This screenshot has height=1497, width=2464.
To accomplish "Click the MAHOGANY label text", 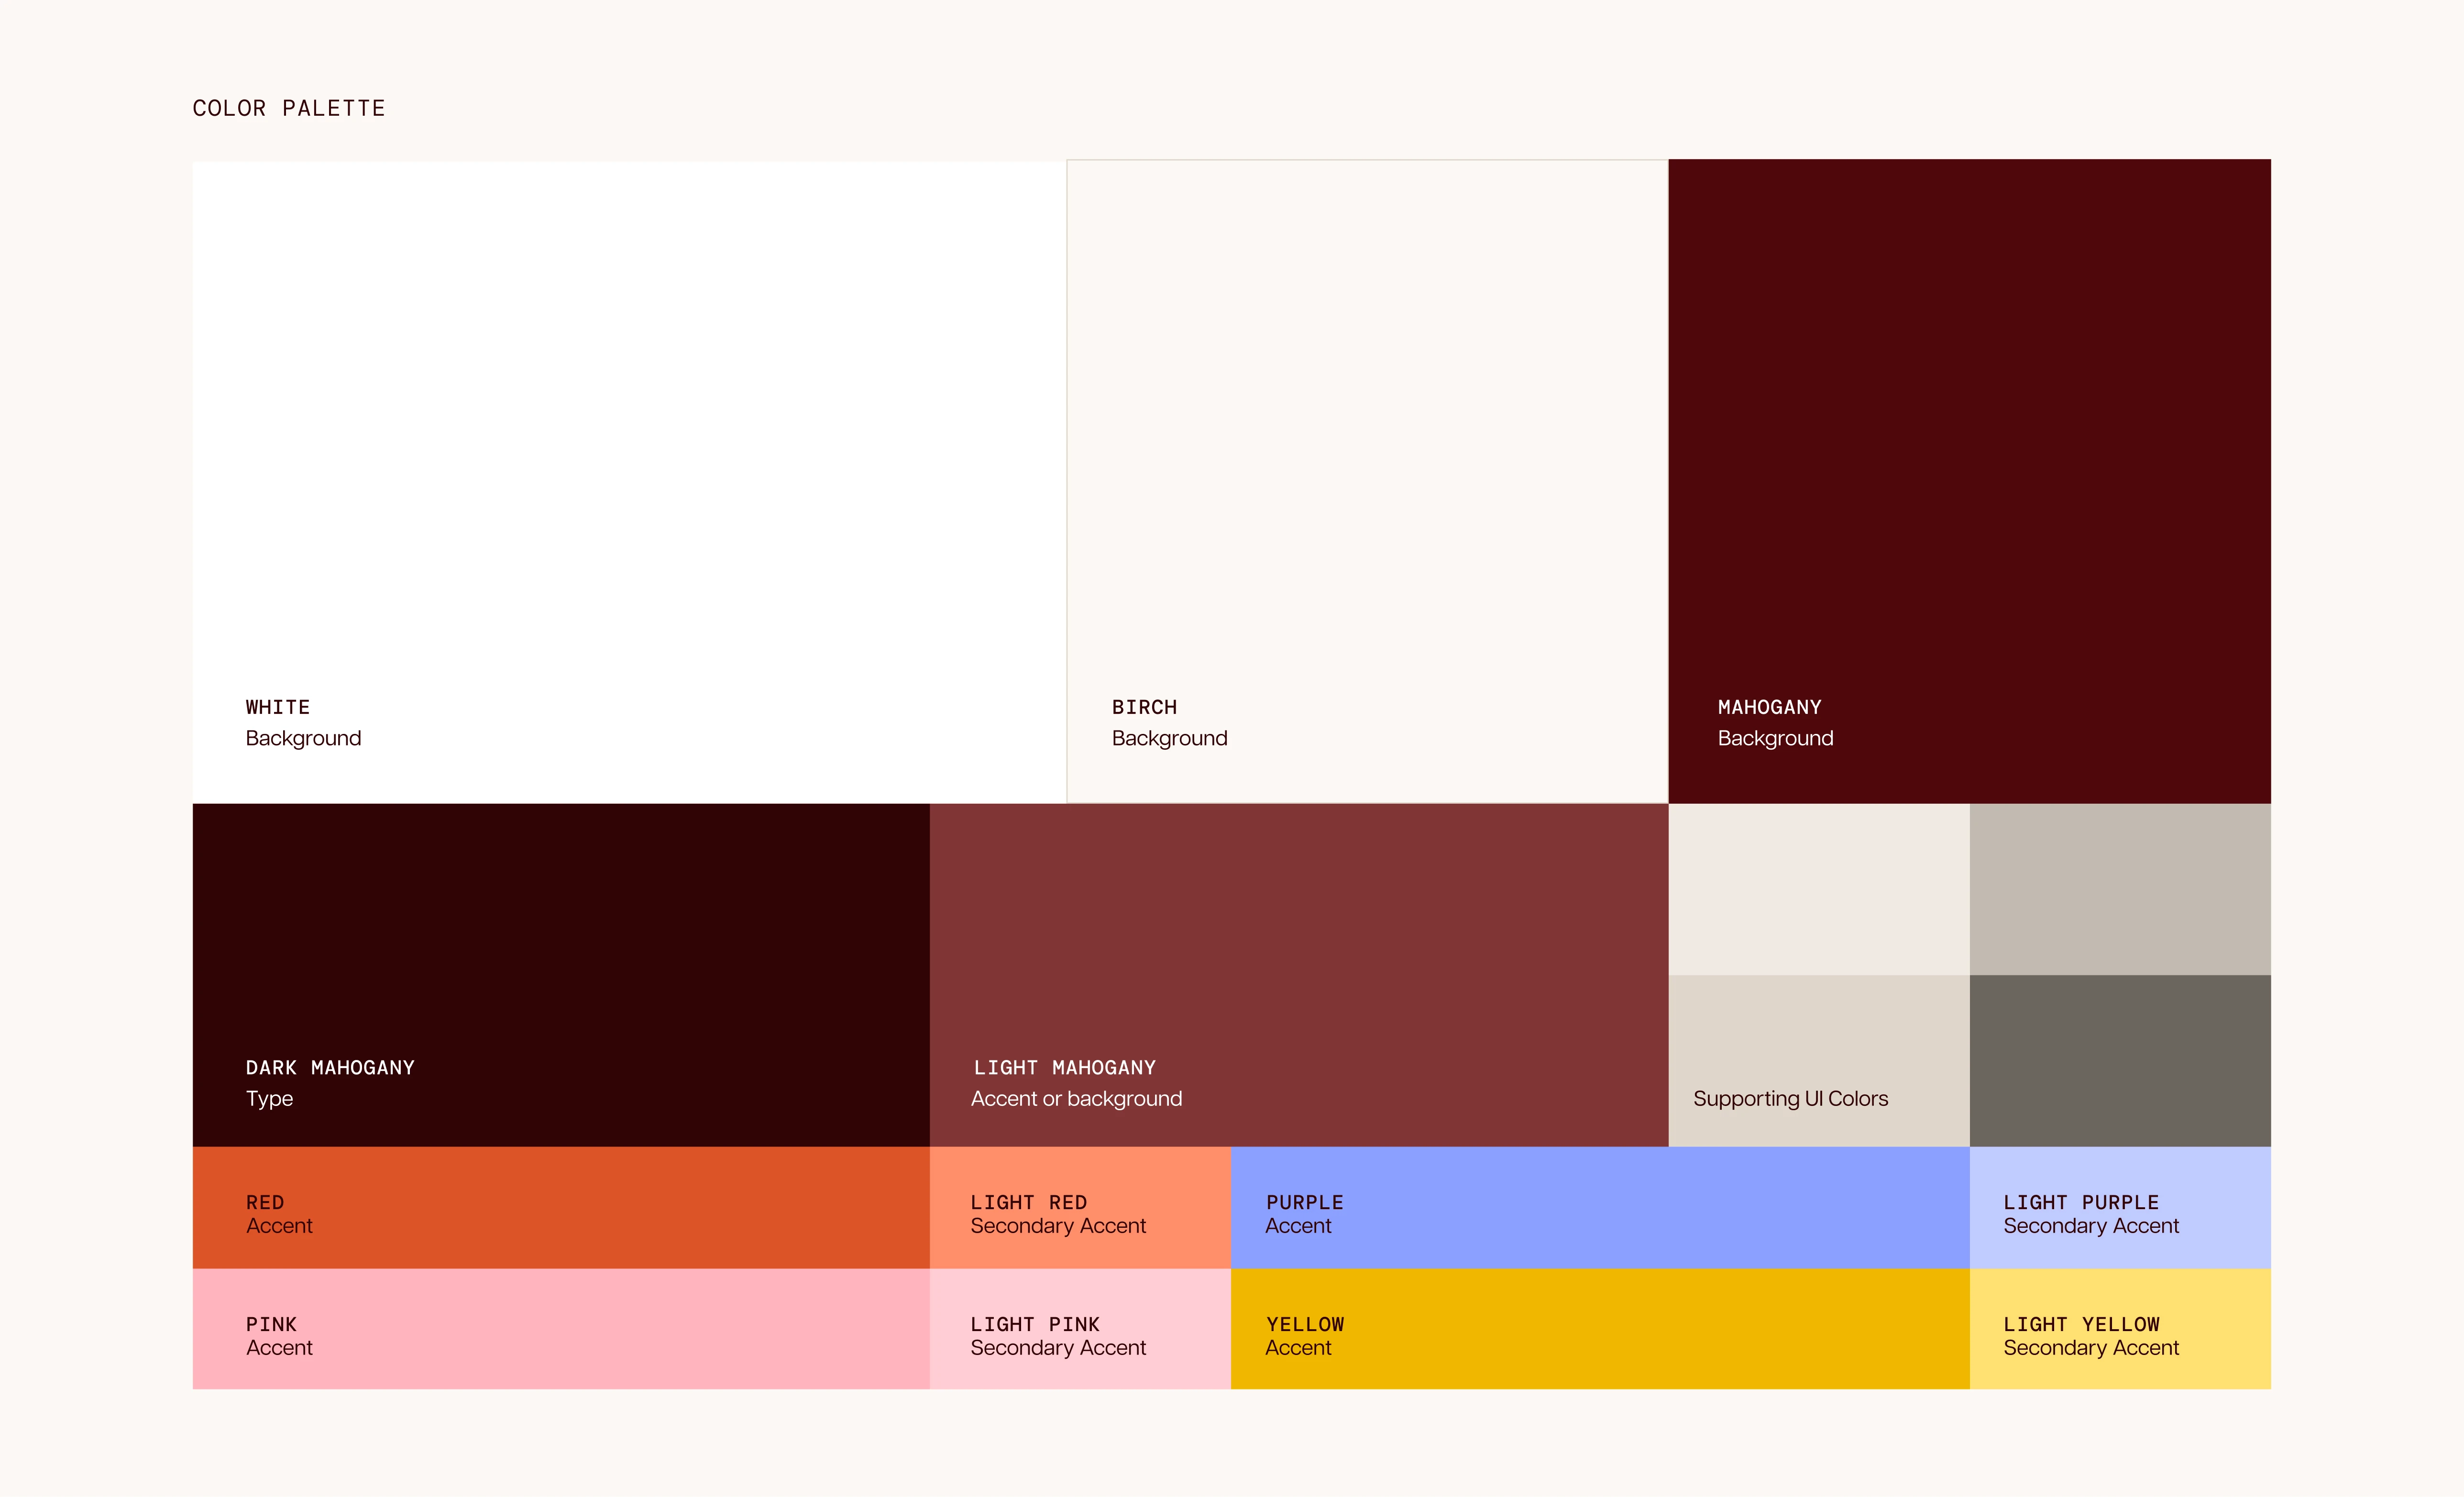I will tap(1769, 707).
